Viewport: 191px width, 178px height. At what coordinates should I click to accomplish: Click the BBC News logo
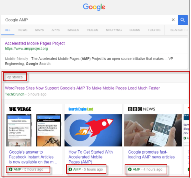tap(142, 109)
